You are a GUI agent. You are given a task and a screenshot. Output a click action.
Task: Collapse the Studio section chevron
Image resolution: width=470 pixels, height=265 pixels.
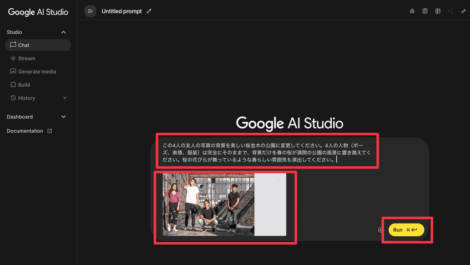tap(64, 32)
